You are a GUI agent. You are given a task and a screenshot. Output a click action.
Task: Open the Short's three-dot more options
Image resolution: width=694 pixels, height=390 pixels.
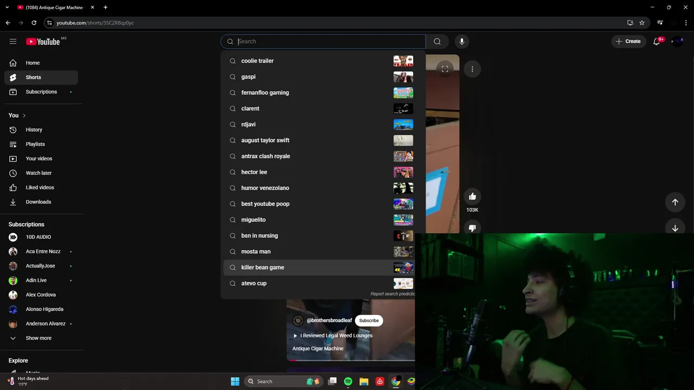point(472,69)
